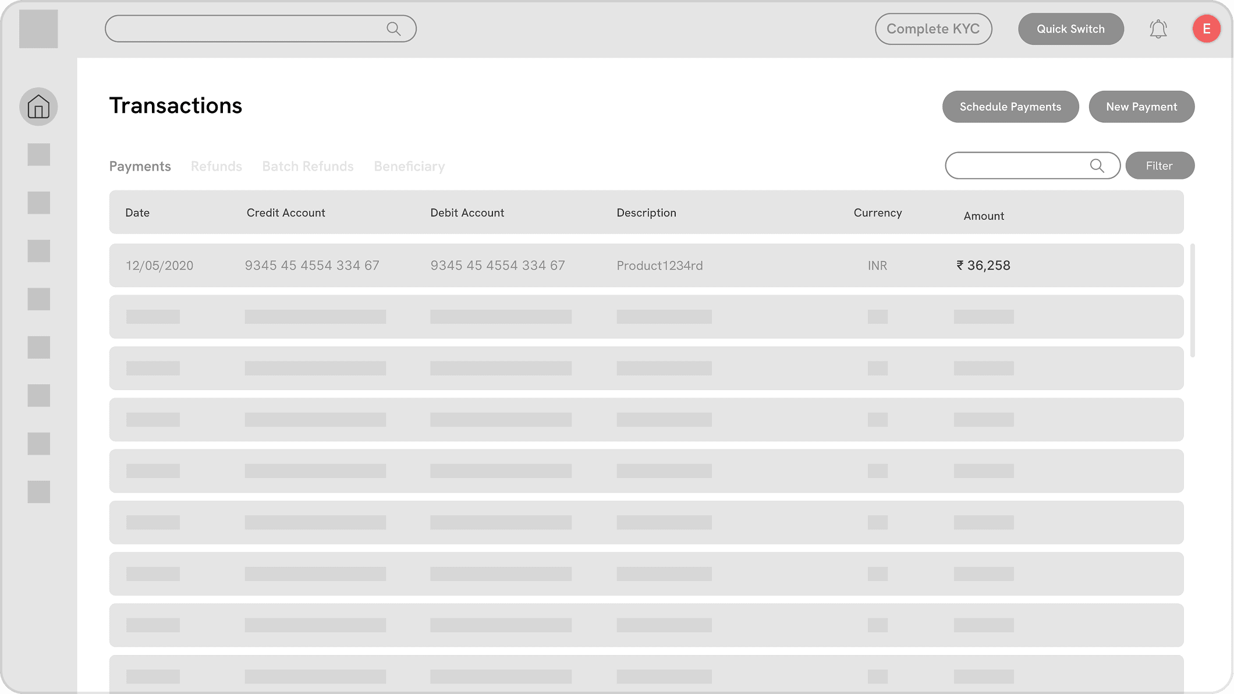Click the New Payment button
1234x694 pixels.
click(1141, 107)
